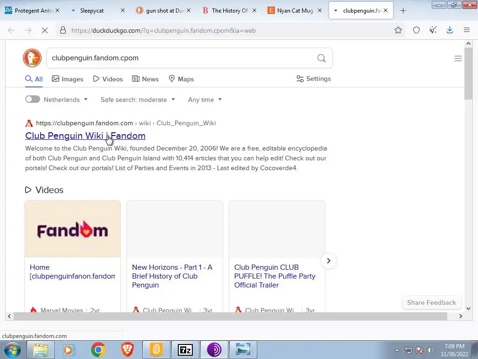Open Club Penguin CLUB PUFFLE trailer link
Image resolution: width=478 pixels, height=359 pixels.
pos(274,276)
